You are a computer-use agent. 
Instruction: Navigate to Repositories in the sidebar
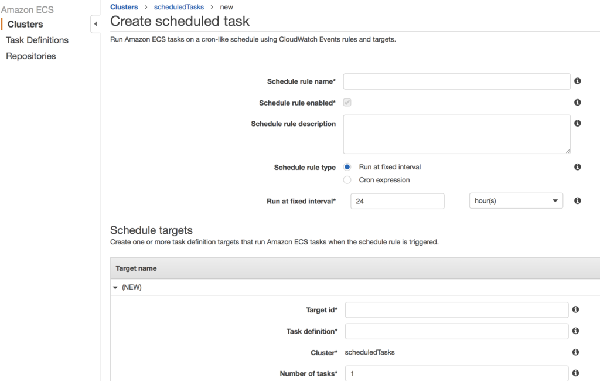(x=30, y=56)
